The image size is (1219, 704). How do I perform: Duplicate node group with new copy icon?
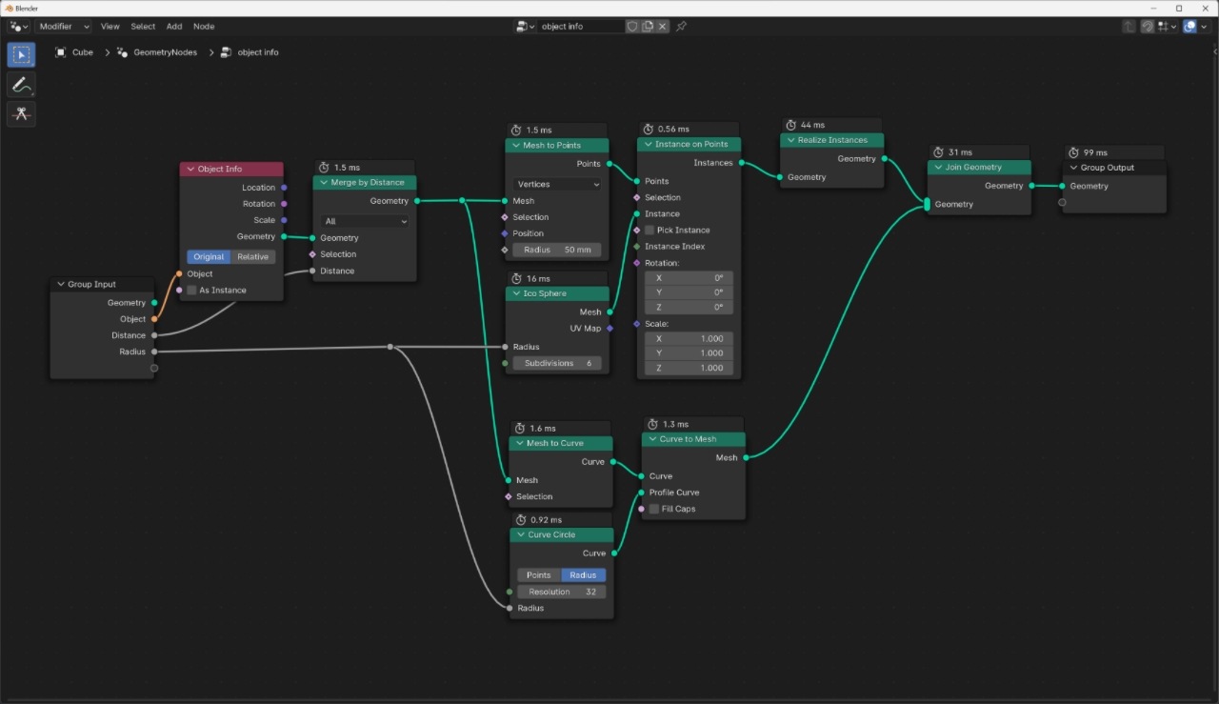(648, 27)
